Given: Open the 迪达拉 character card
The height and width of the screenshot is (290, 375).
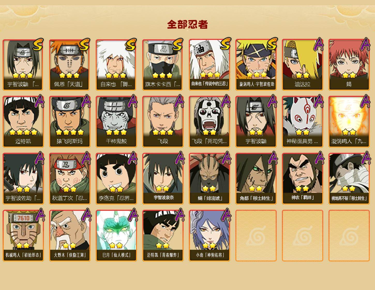Looking at the screenshot, I should (302, 65).
